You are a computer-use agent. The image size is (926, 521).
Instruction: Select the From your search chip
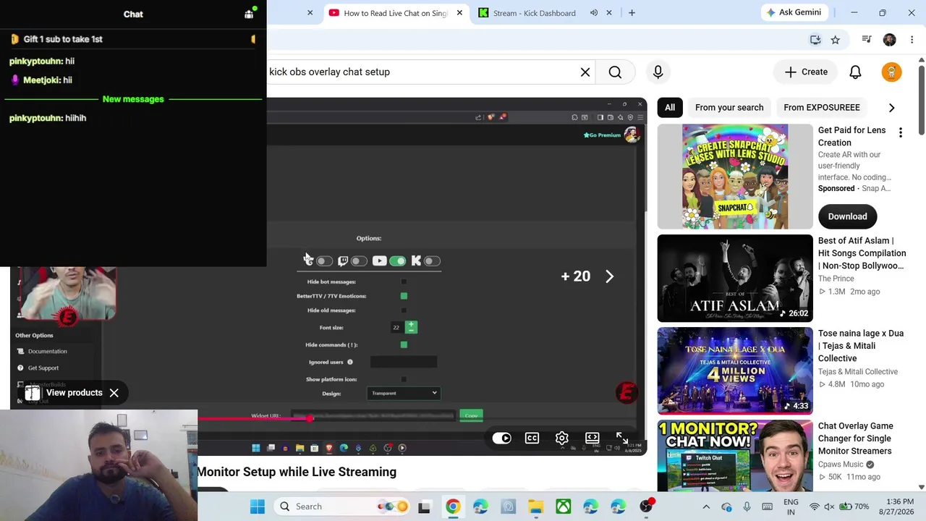[729, 108]
